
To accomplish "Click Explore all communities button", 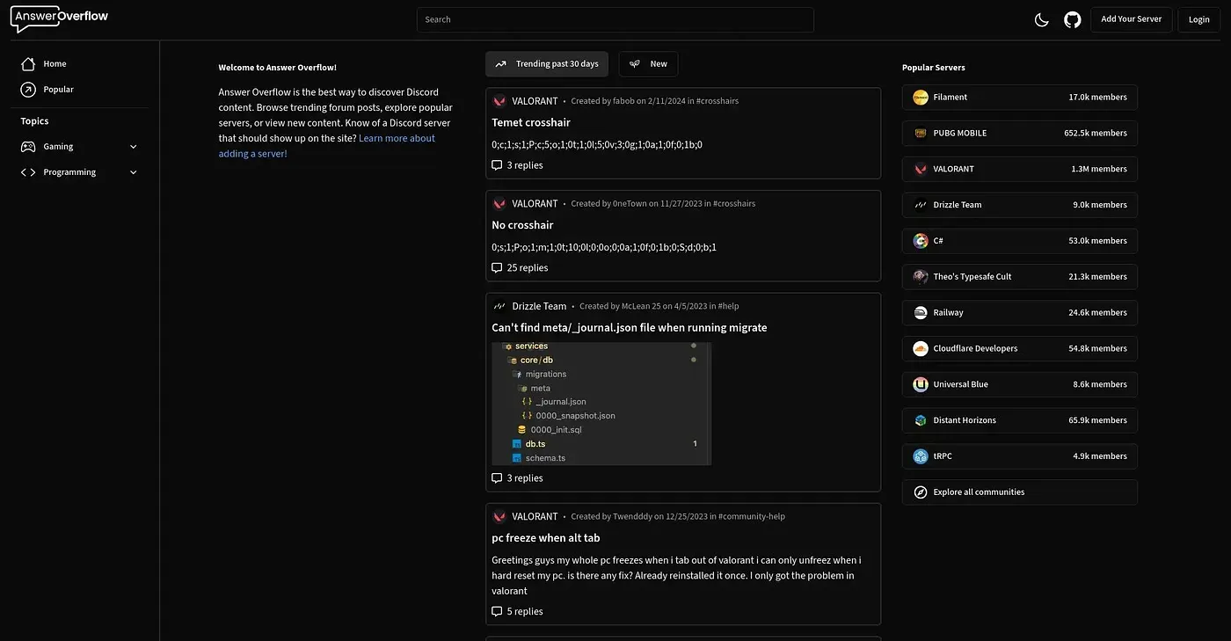I will (1020, 492).
